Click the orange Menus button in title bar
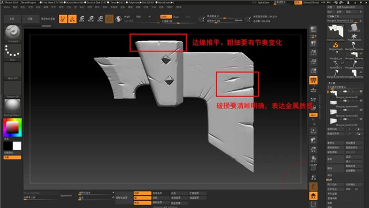The height and width of the screenshot is (208, 369). click(x=298, y=2)
